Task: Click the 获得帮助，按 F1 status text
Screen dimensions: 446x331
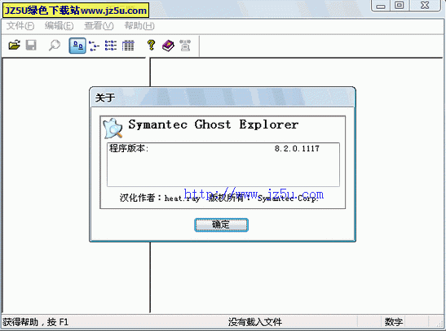Action: (x=36, y=322)
